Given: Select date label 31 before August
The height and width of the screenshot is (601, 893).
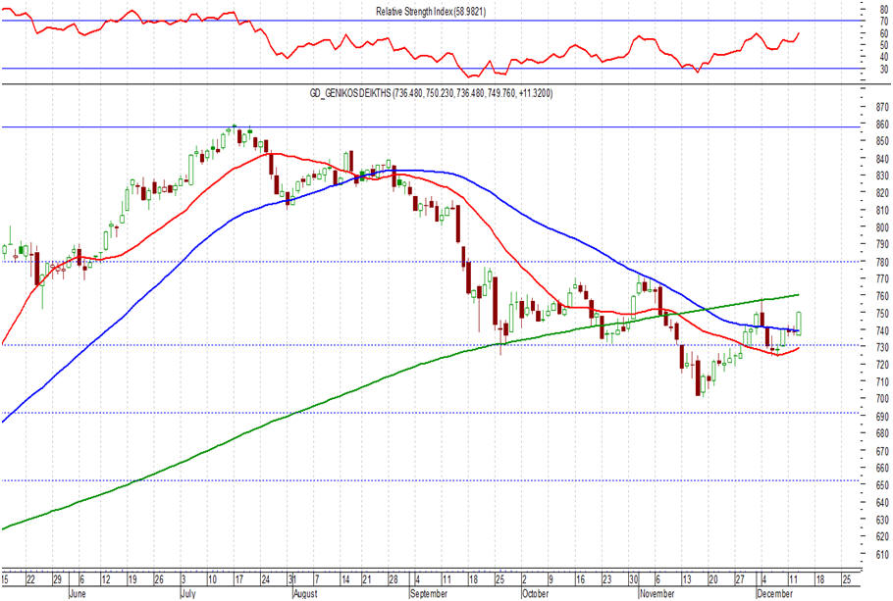Looking at the screenshot, I should pyautogui.click(x=291, y=580).
